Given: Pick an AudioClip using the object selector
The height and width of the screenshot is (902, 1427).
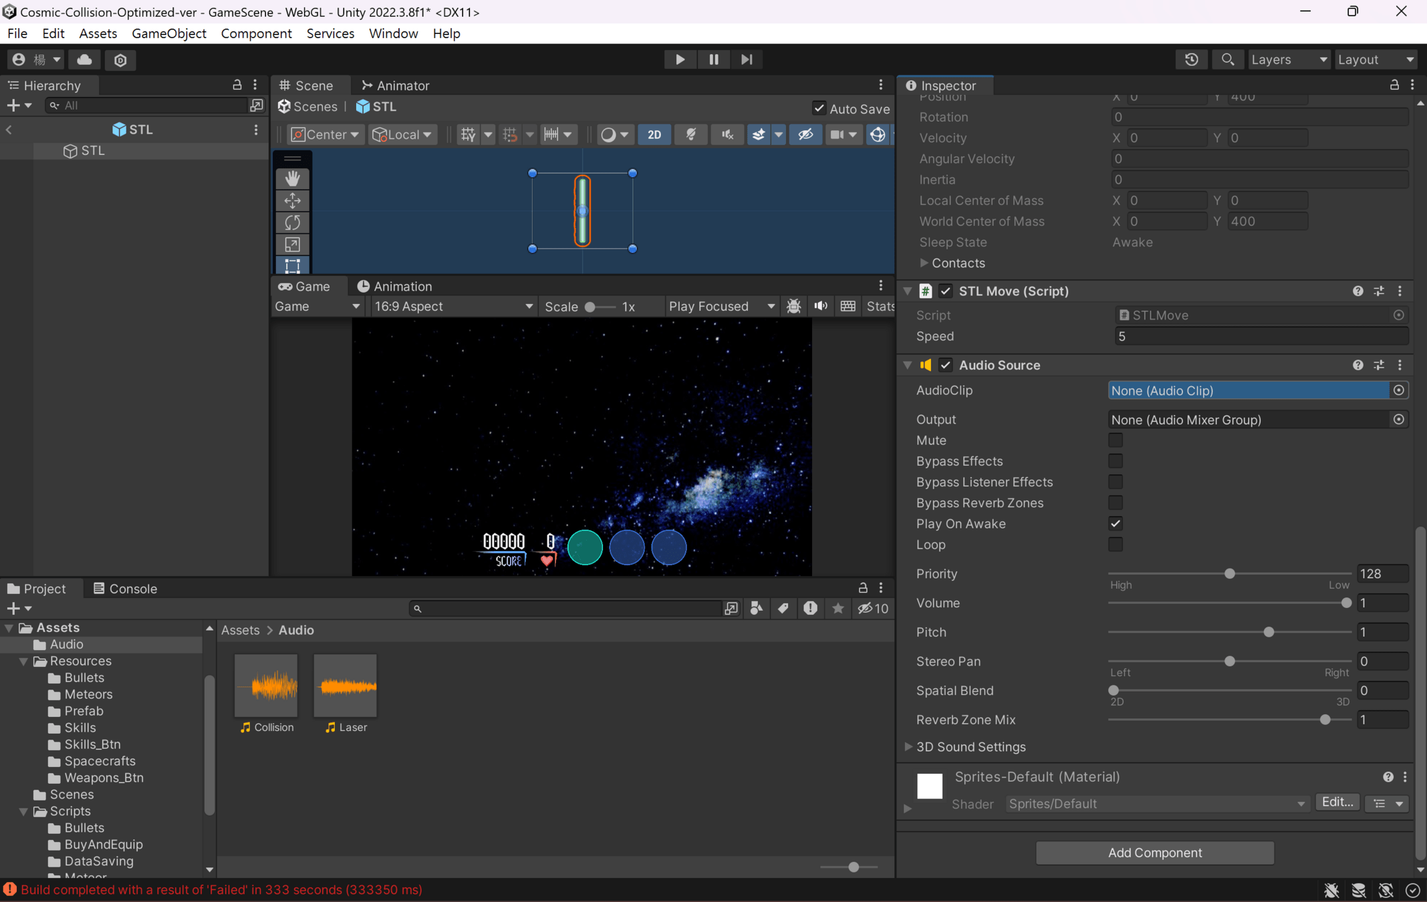Looking at the screenshot, I should pyautogui.click(x=1398, y=390).
